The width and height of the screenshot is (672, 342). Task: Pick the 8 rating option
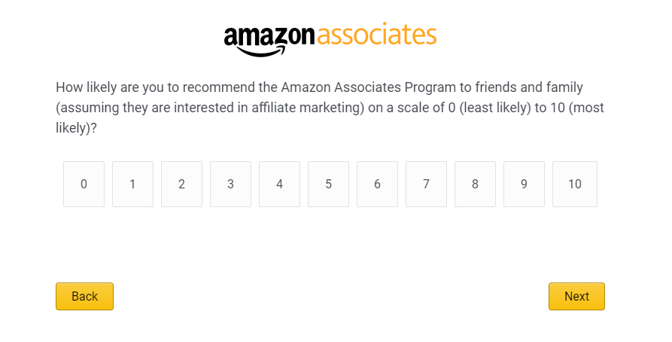click(475, 184)
